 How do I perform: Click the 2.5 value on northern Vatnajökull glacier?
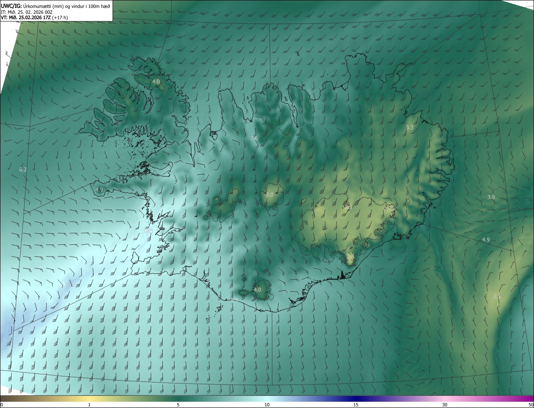click(348, 207)
